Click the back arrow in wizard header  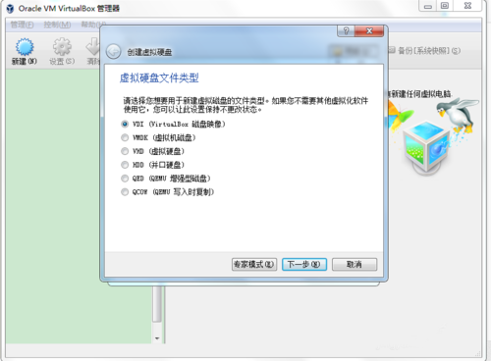click(x=114, y=52)
